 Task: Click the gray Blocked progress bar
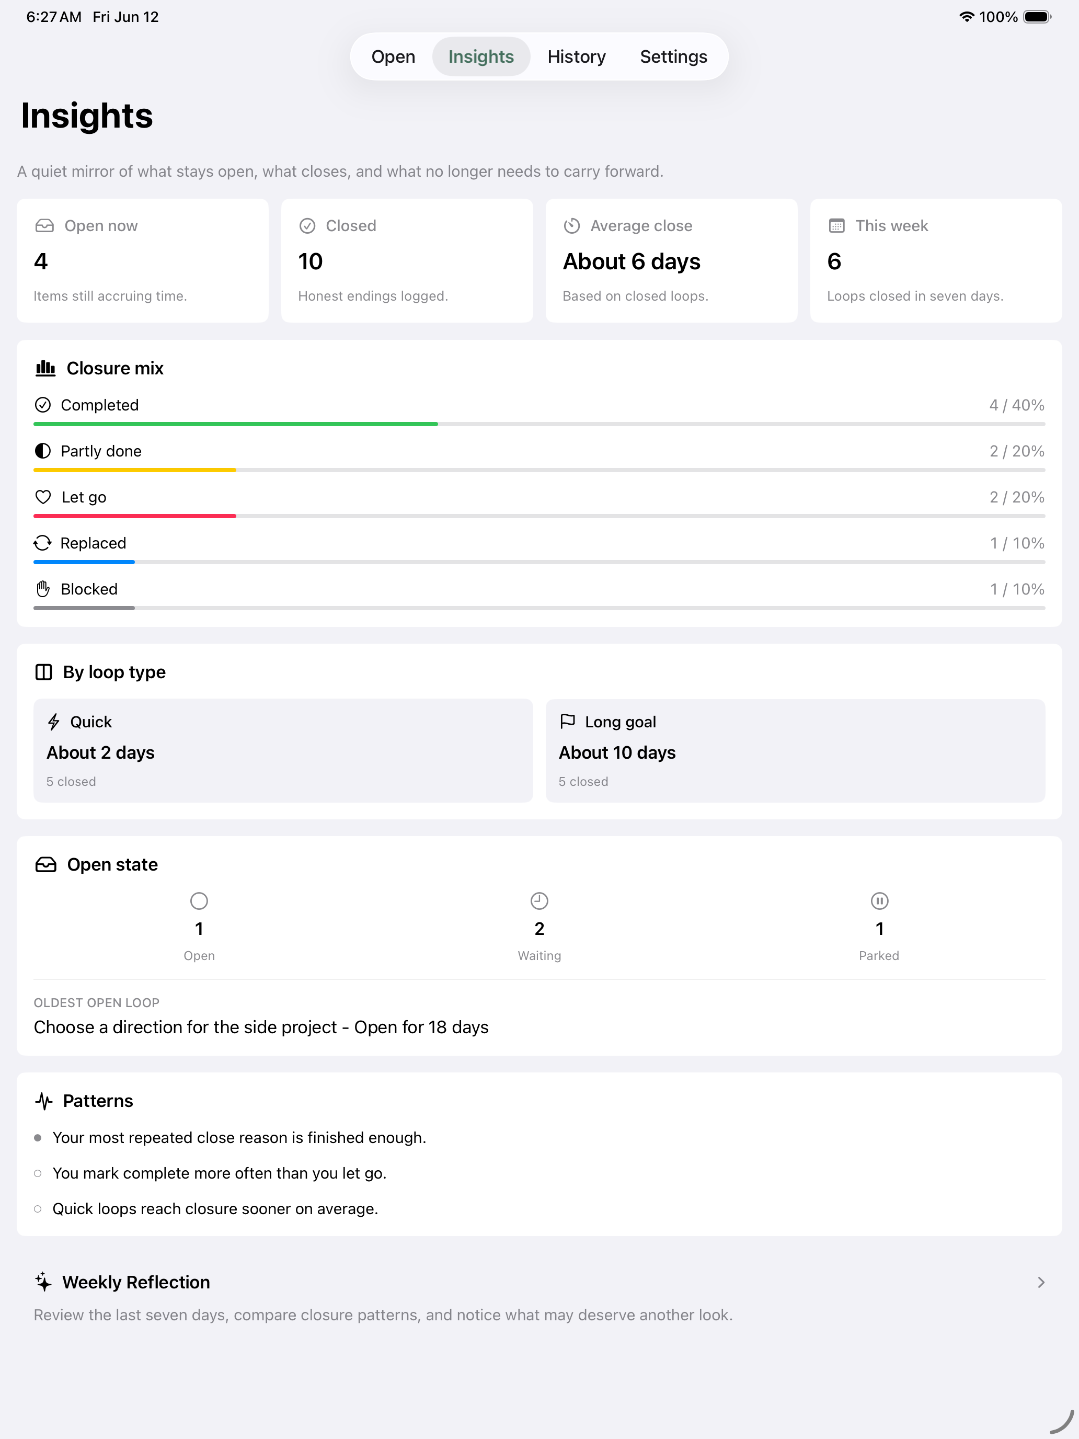(x=84, y=608)
